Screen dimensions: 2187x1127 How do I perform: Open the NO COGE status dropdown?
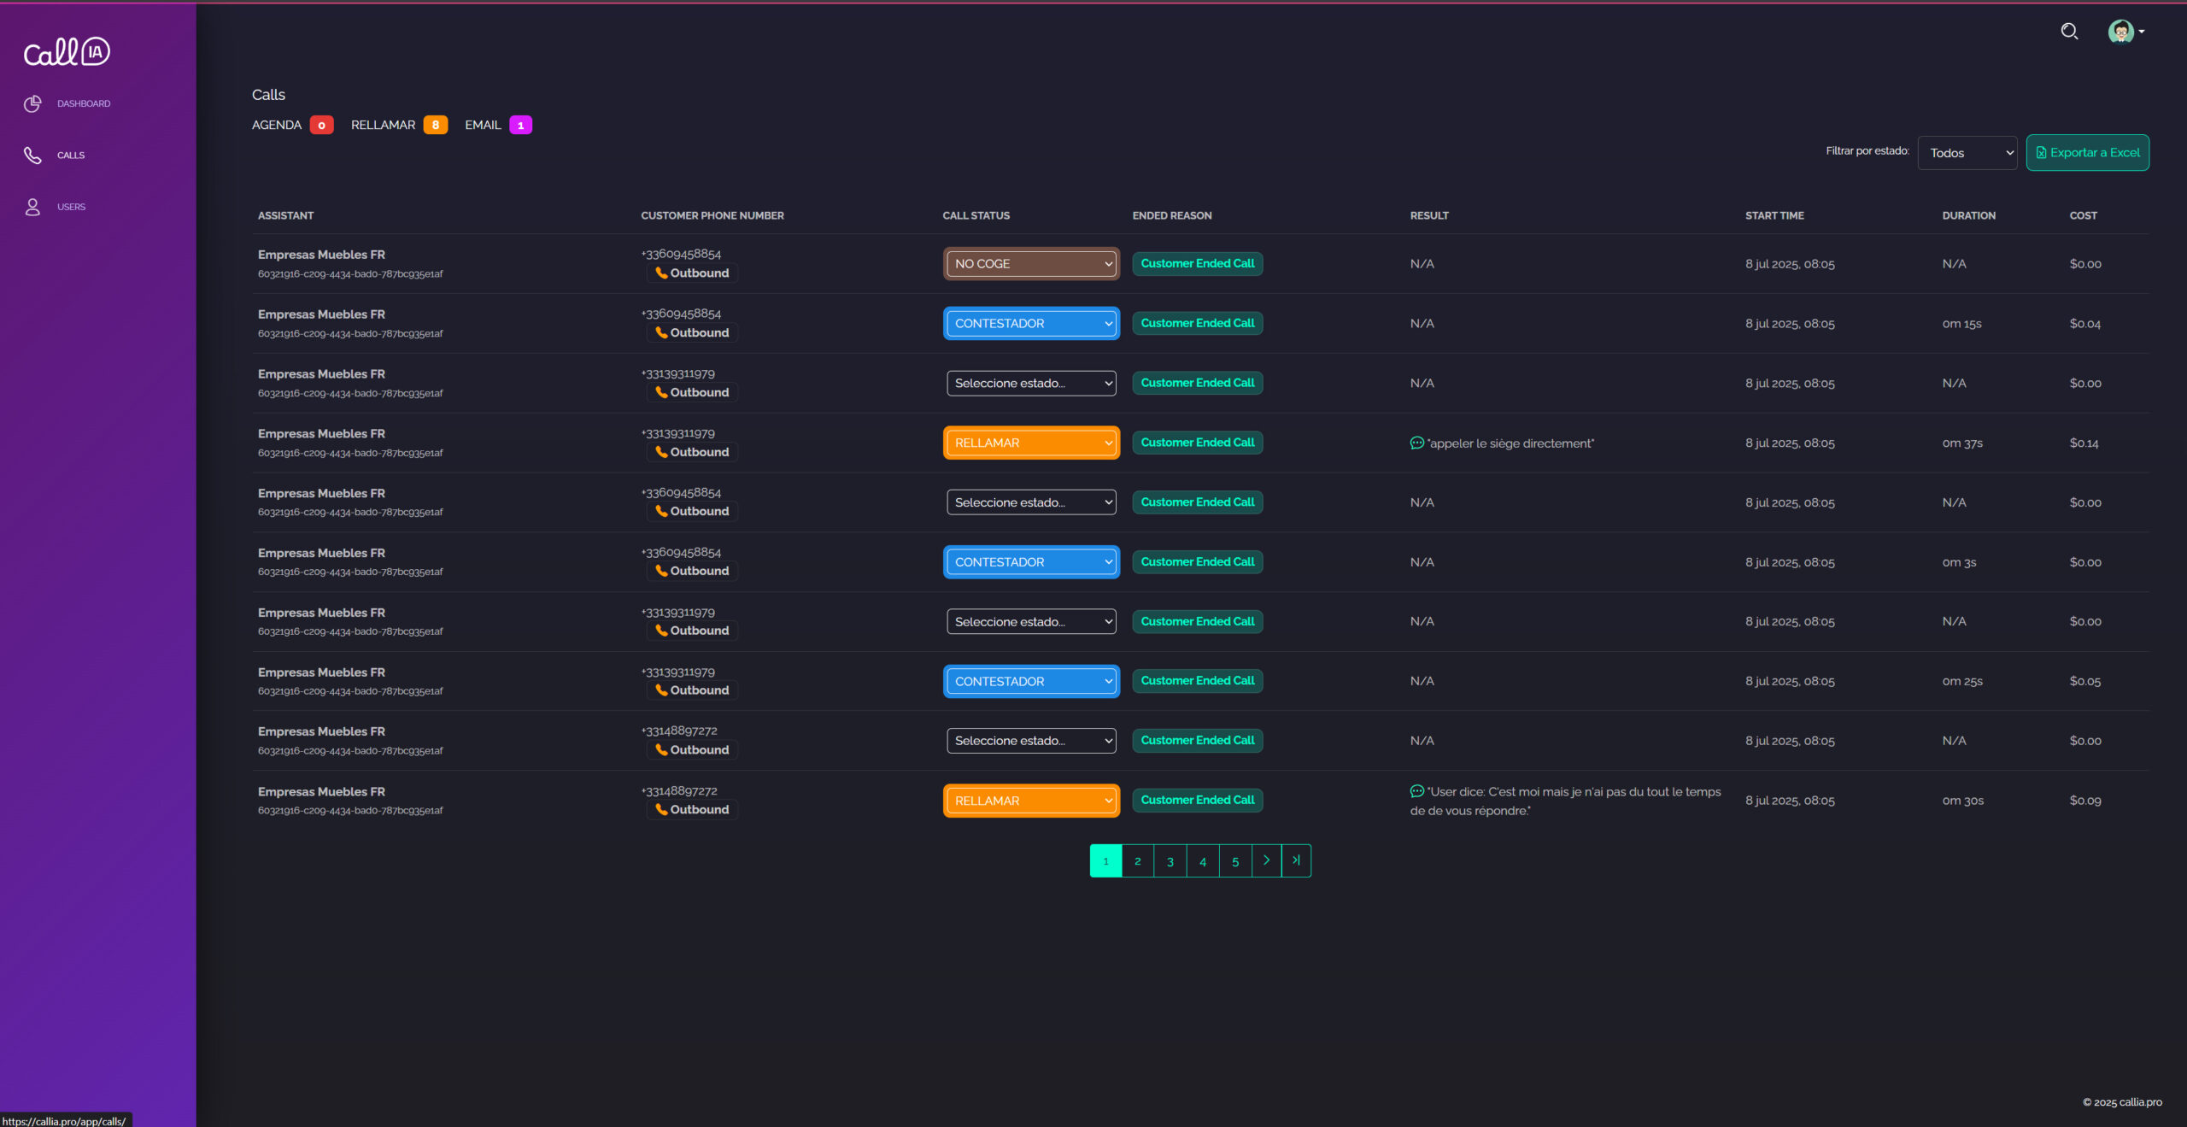(1031, 264)
